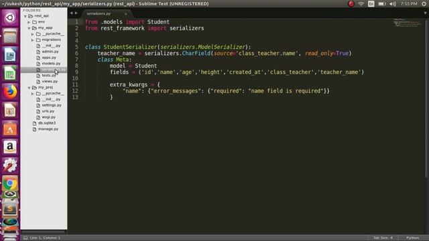The height and width of the screenshot is (241, 429).
Task: Open System Settings wrench-gear icon
Action: (10, 165)
